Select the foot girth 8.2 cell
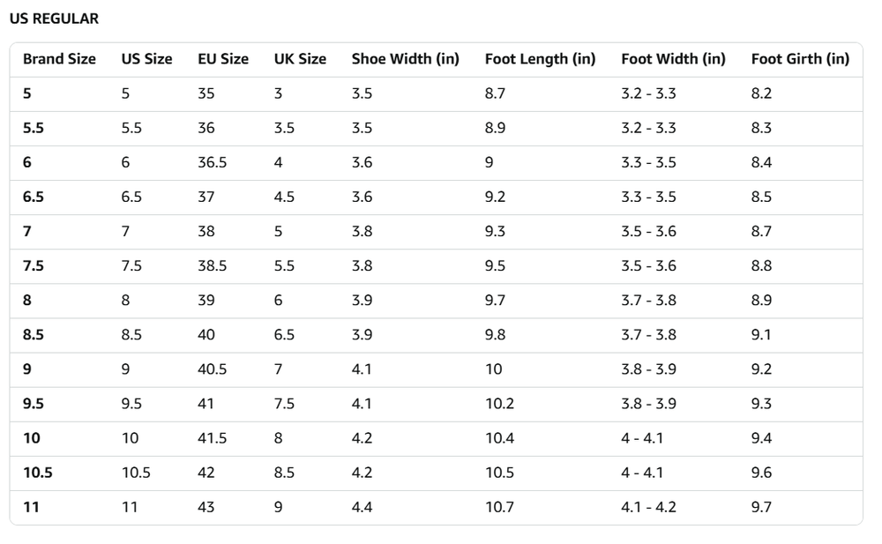The width and height of the screenshot is (882, 544). pos(761,93)
